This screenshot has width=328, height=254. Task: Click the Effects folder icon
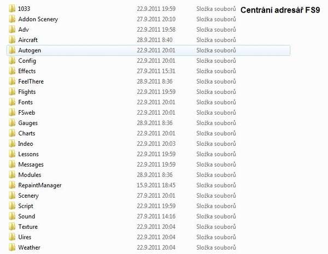(12, 71)
